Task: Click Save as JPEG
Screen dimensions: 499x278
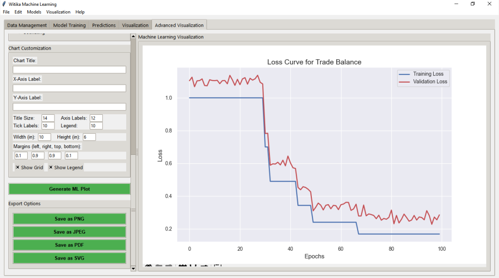Action: pos(69,232)
